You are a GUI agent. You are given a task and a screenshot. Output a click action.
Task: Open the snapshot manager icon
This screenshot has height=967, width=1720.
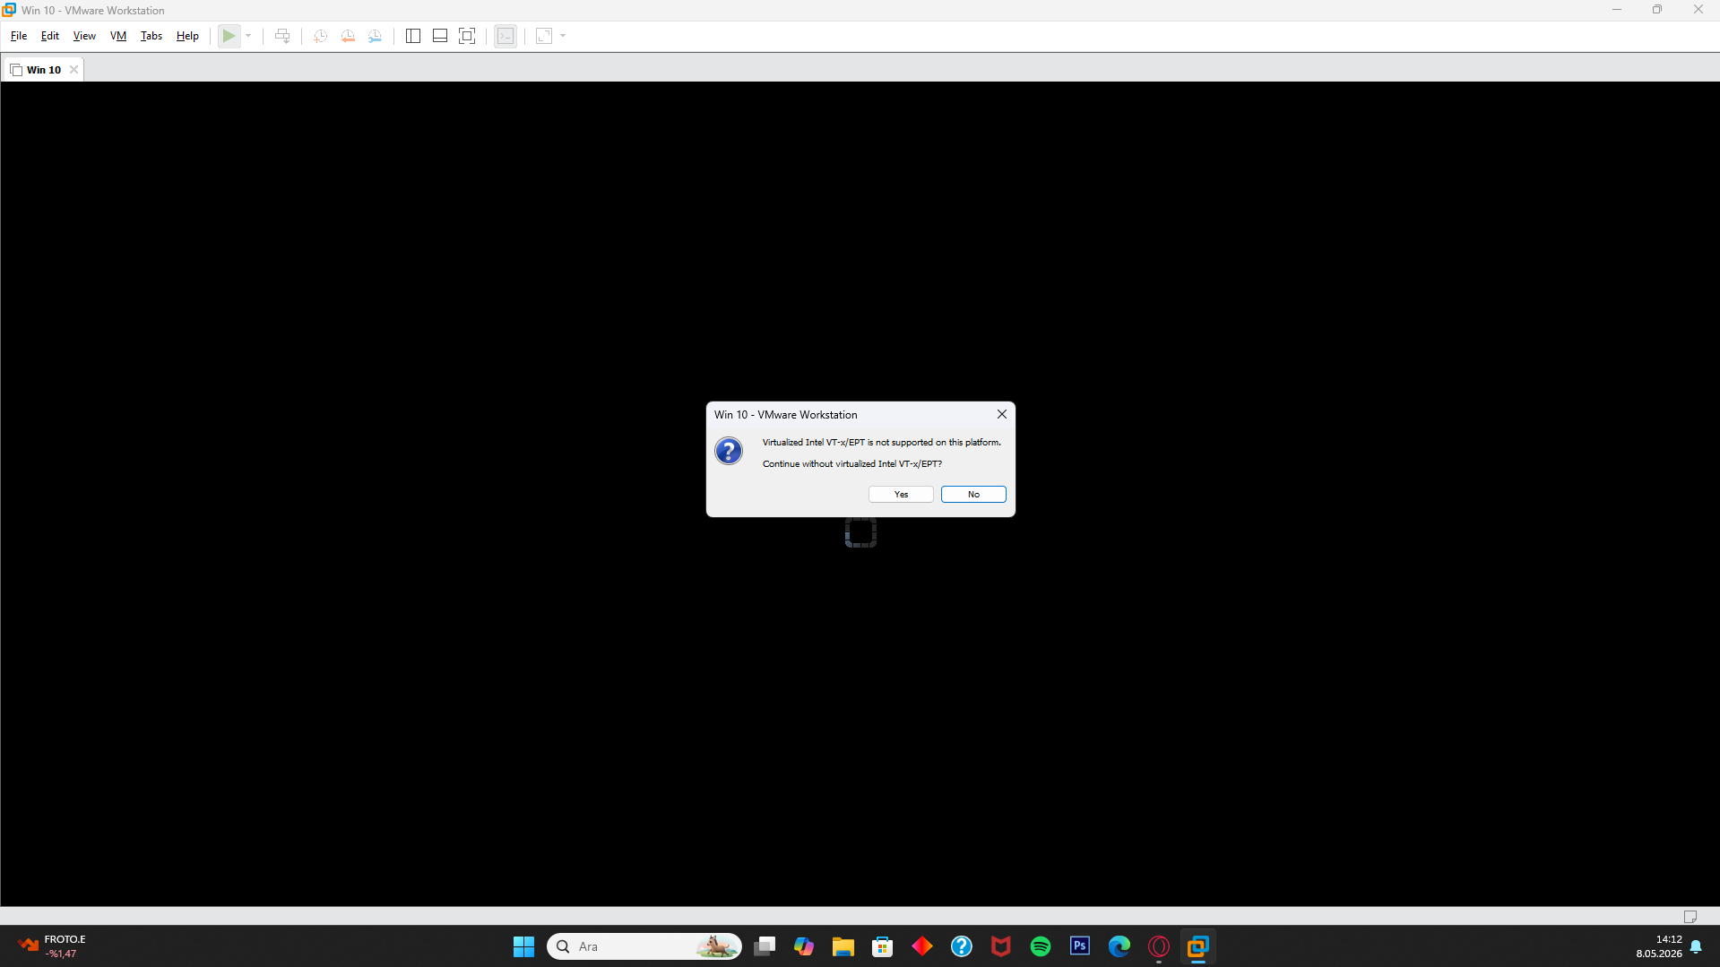tap(375, 36)
